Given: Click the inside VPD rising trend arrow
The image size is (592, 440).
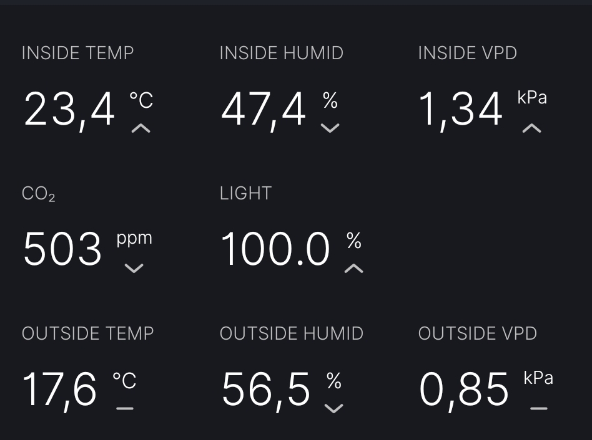Looking at the screenshot, I should pos(531,128).
